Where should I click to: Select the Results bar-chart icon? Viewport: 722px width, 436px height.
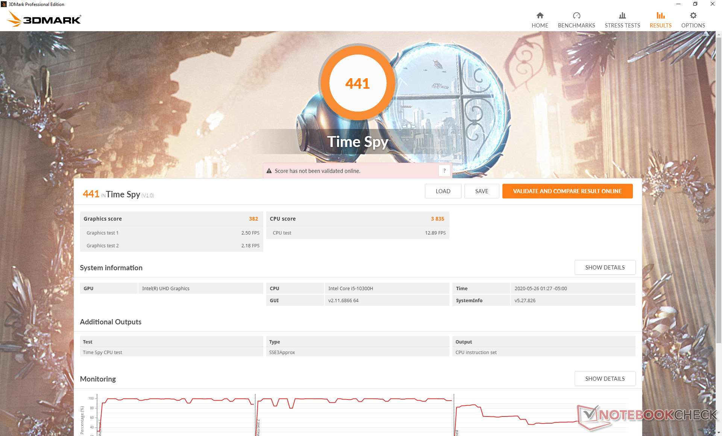click(x=660, y=16)
